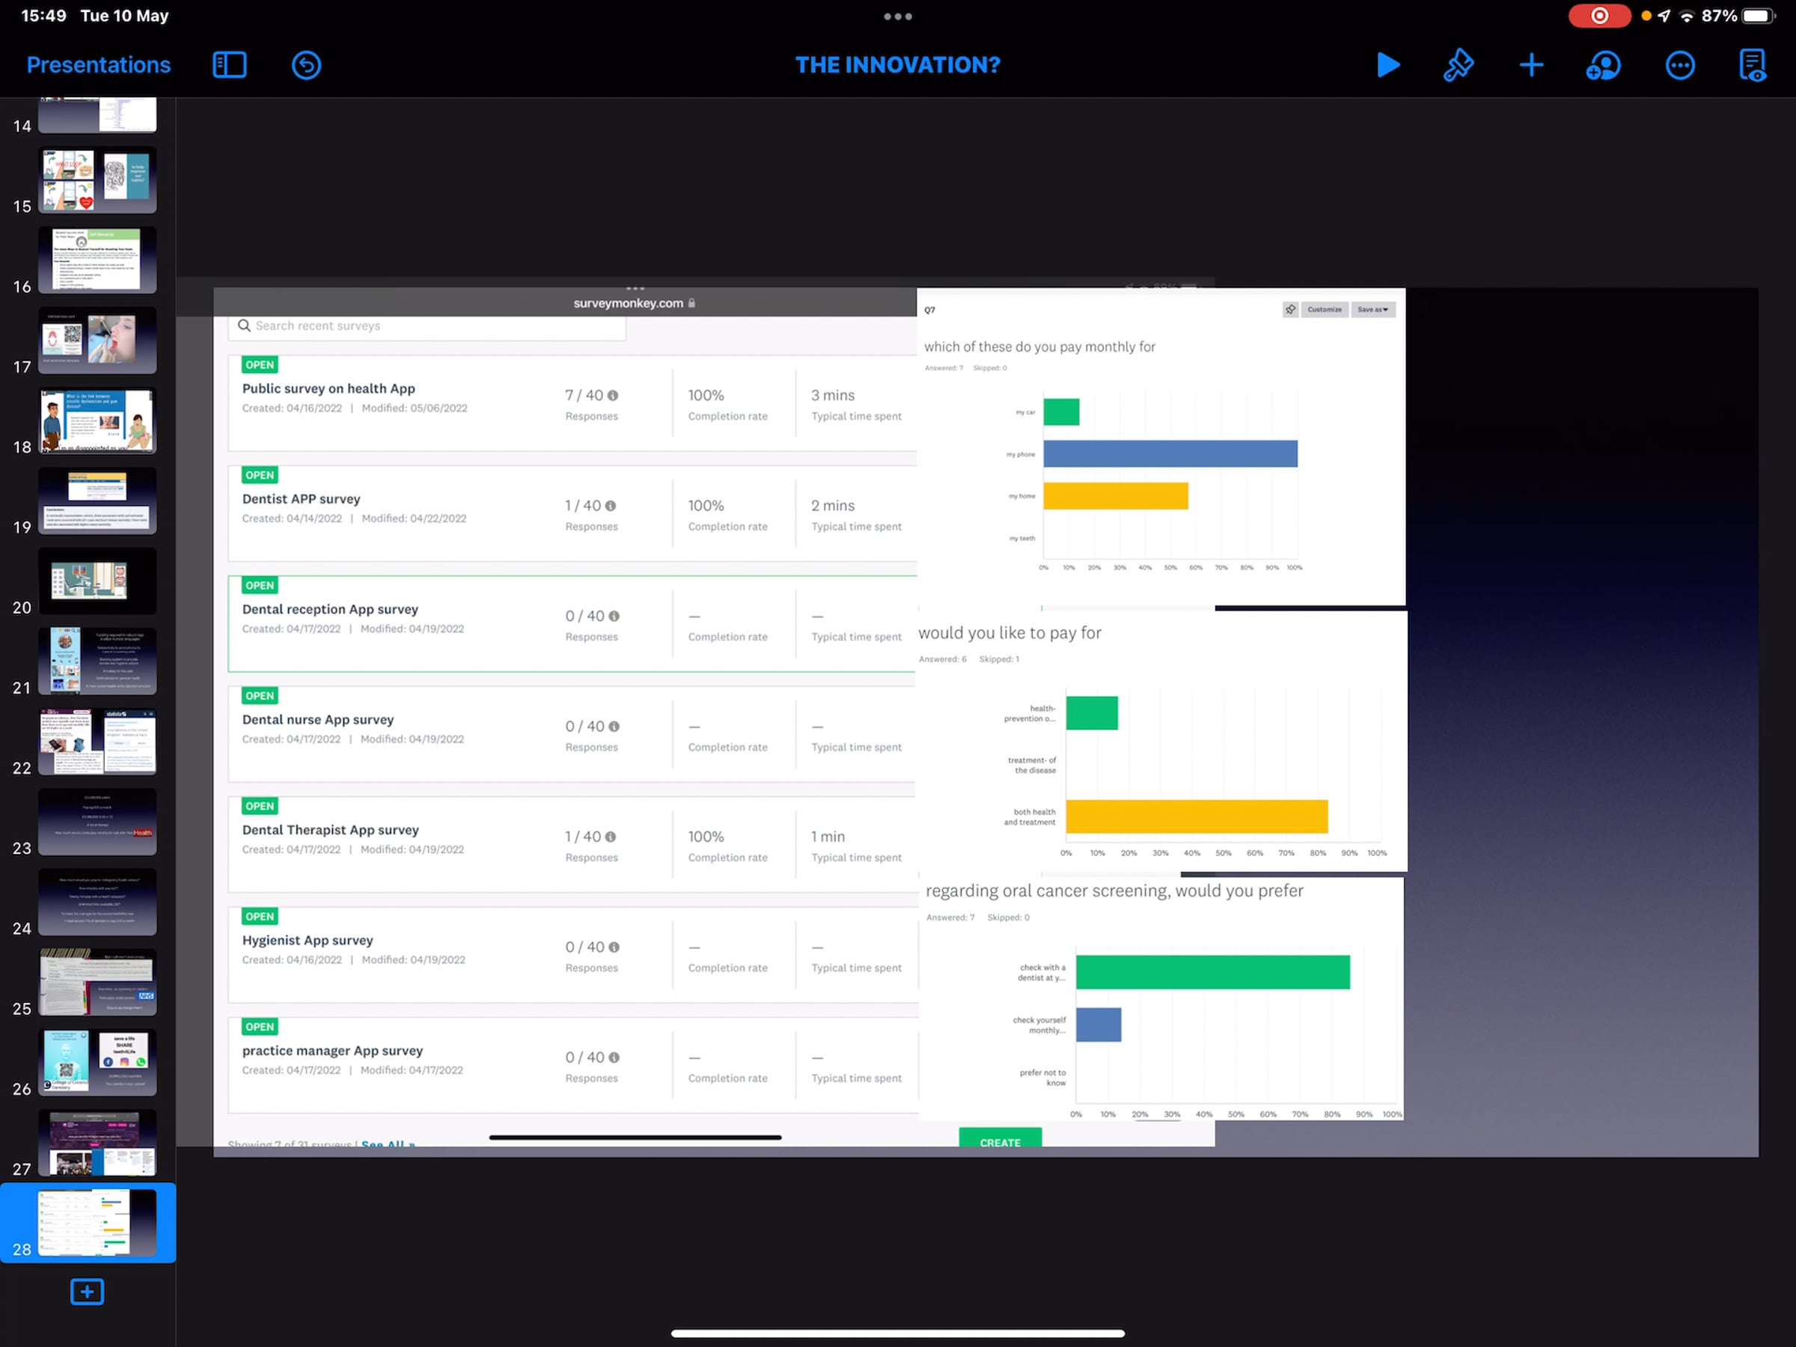Open the Format paintbrush panel

tap(1459, 65)
